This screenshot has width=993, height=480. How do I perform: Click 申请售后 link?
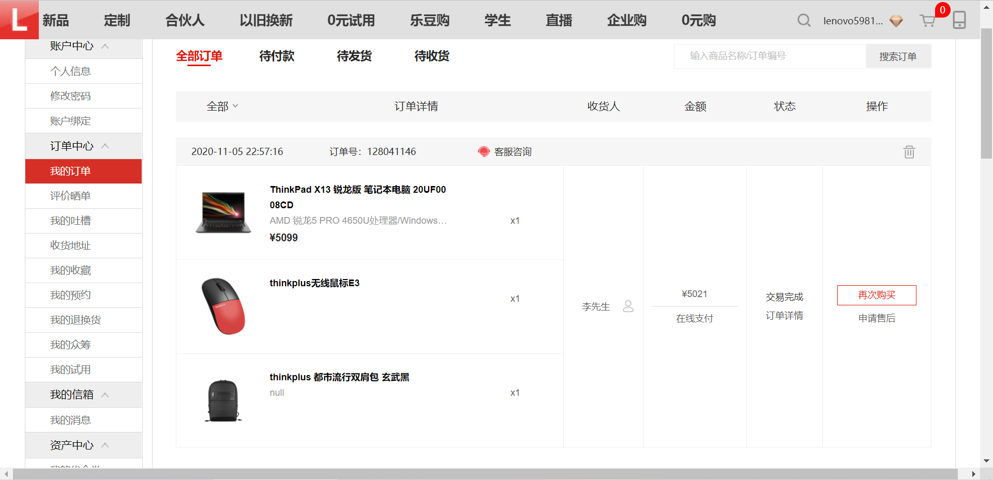pyautogui.click(x=877, y=318)
